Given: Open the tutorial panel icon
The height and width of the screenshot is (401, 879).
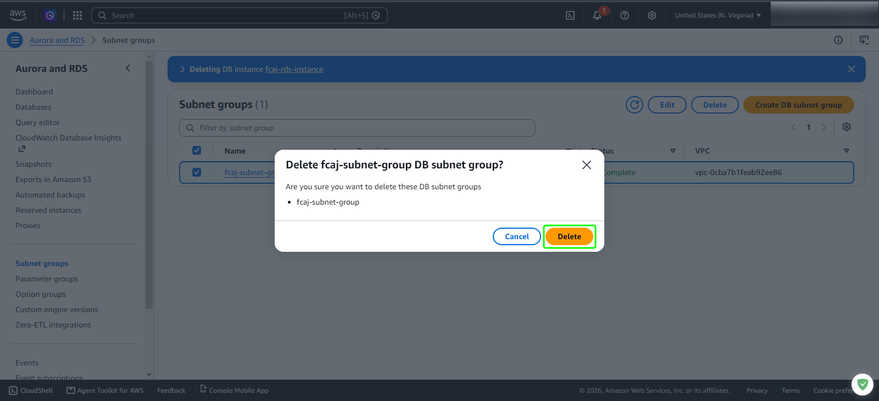Looking at the screenshot, I should 864,40.
